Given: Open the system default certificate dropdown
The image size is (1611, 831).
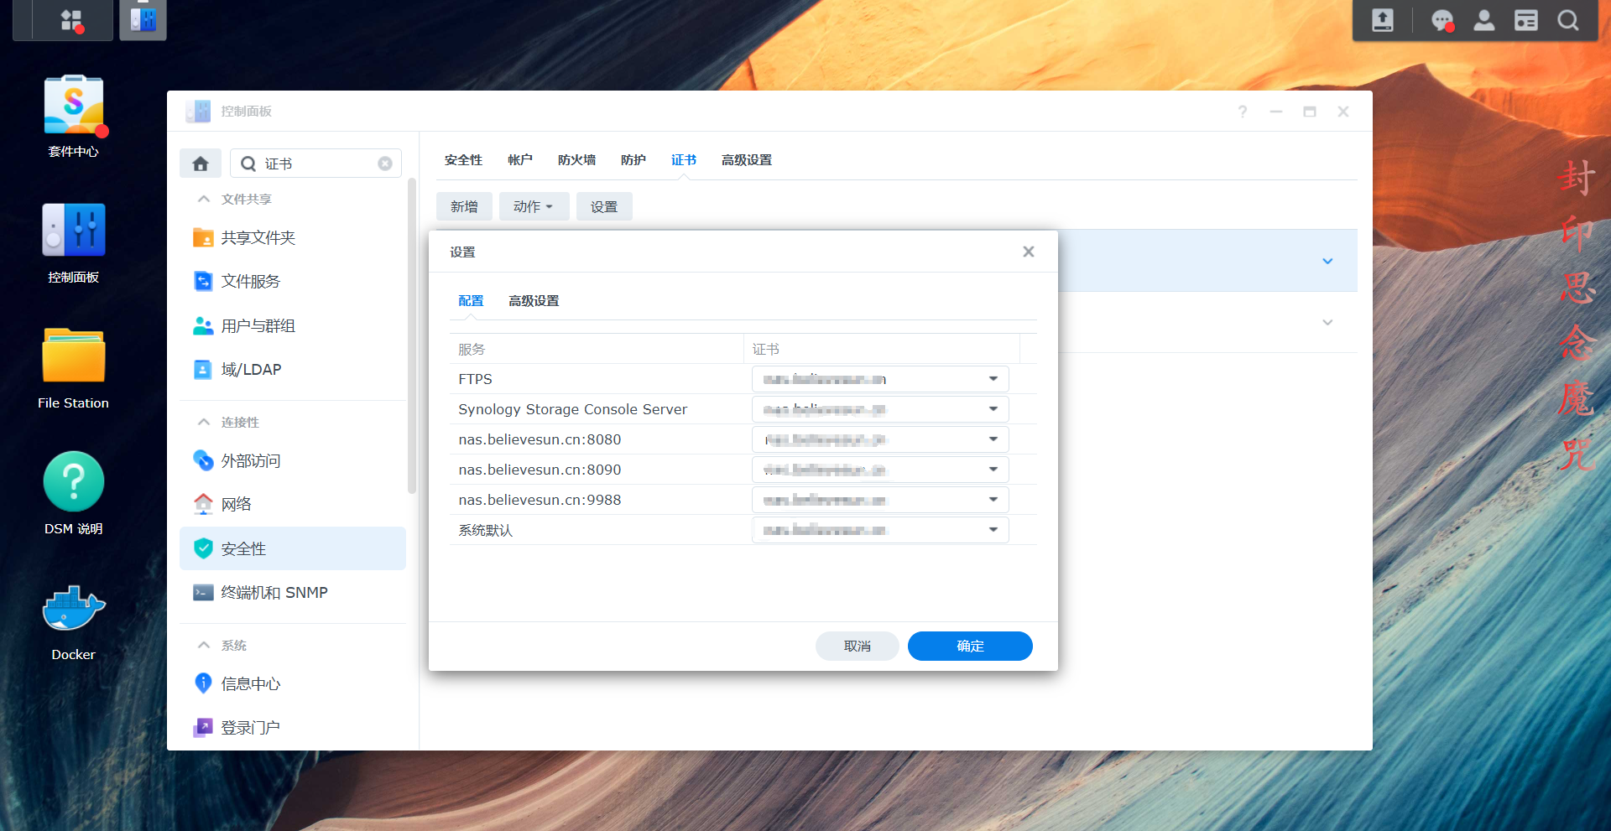Looking at the screenshot, I should point(880,530).
